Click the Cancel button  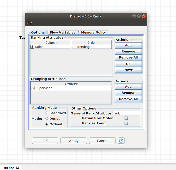click(102, 141)
